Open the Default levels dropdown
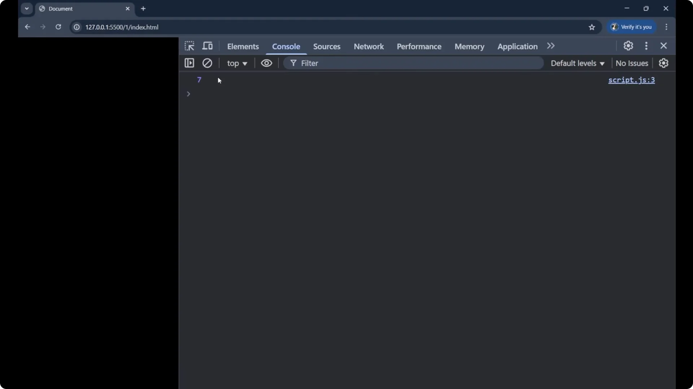 tap(577, 63)
